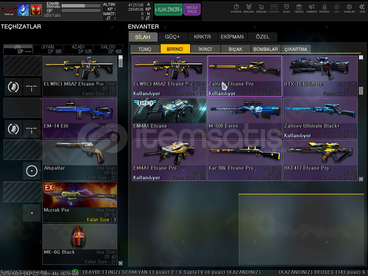Open the Klan shield icon

pyautogui.click(x=286, y=9)
